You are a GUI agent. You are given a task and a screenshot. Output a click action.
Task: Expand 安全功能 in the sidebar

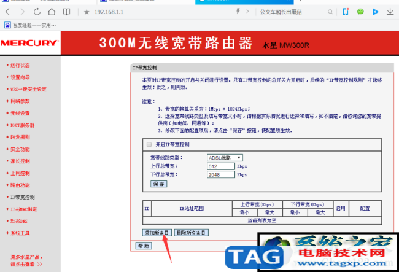pyautogui.click(x=20, y=149)
